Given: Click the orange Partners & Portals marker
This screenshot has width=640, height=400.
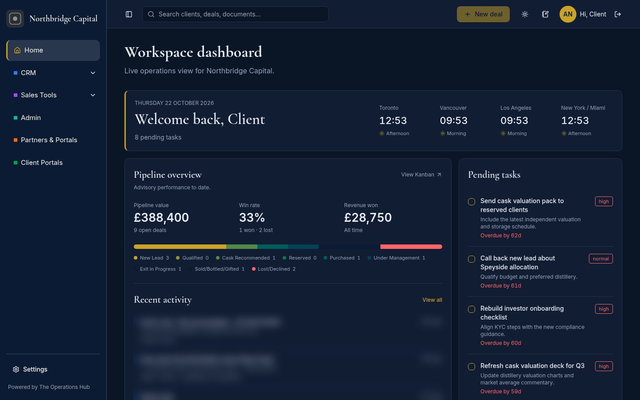Looking at the screenshot, I should coord(16,140).
